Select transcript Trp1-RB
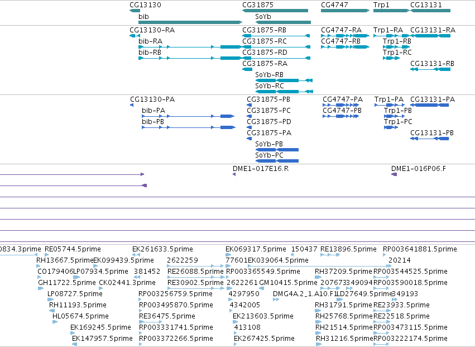Viewport: 475px width, 347px height. (396, 47)
